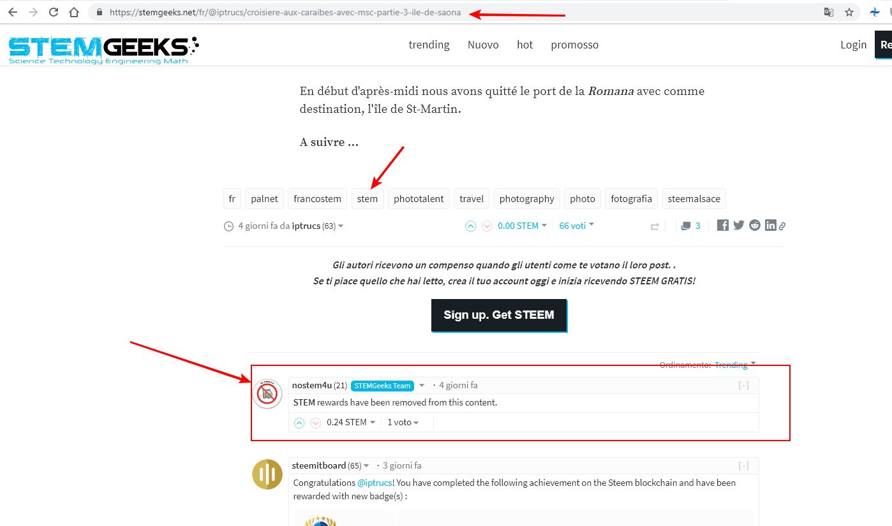Click the @iptrucs mention in steemitboard comment
The image size is (892, 526).
pyautogui.click(x=375, y=483)
